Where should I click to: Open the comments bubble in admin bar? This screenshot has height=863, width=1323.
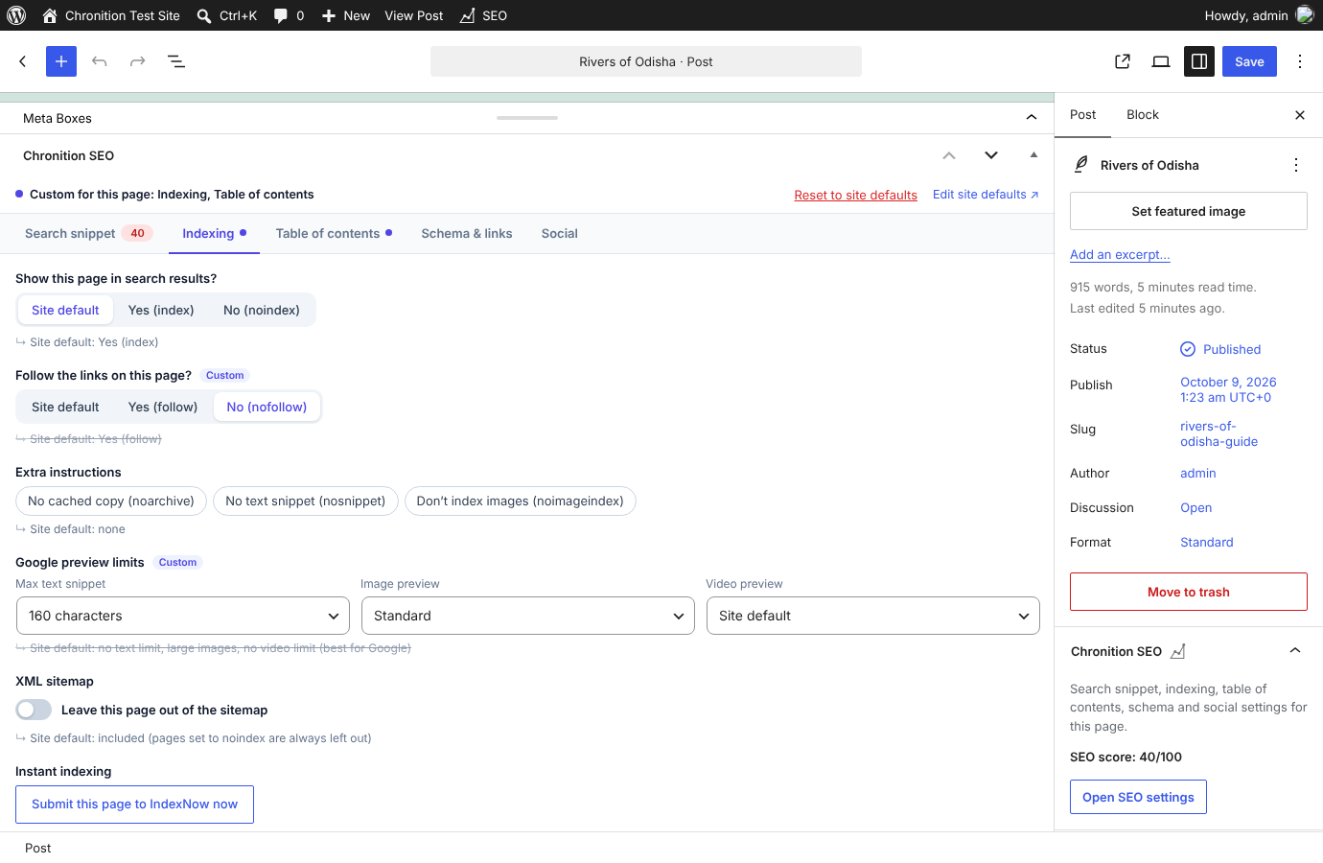(x=289, y=15)
